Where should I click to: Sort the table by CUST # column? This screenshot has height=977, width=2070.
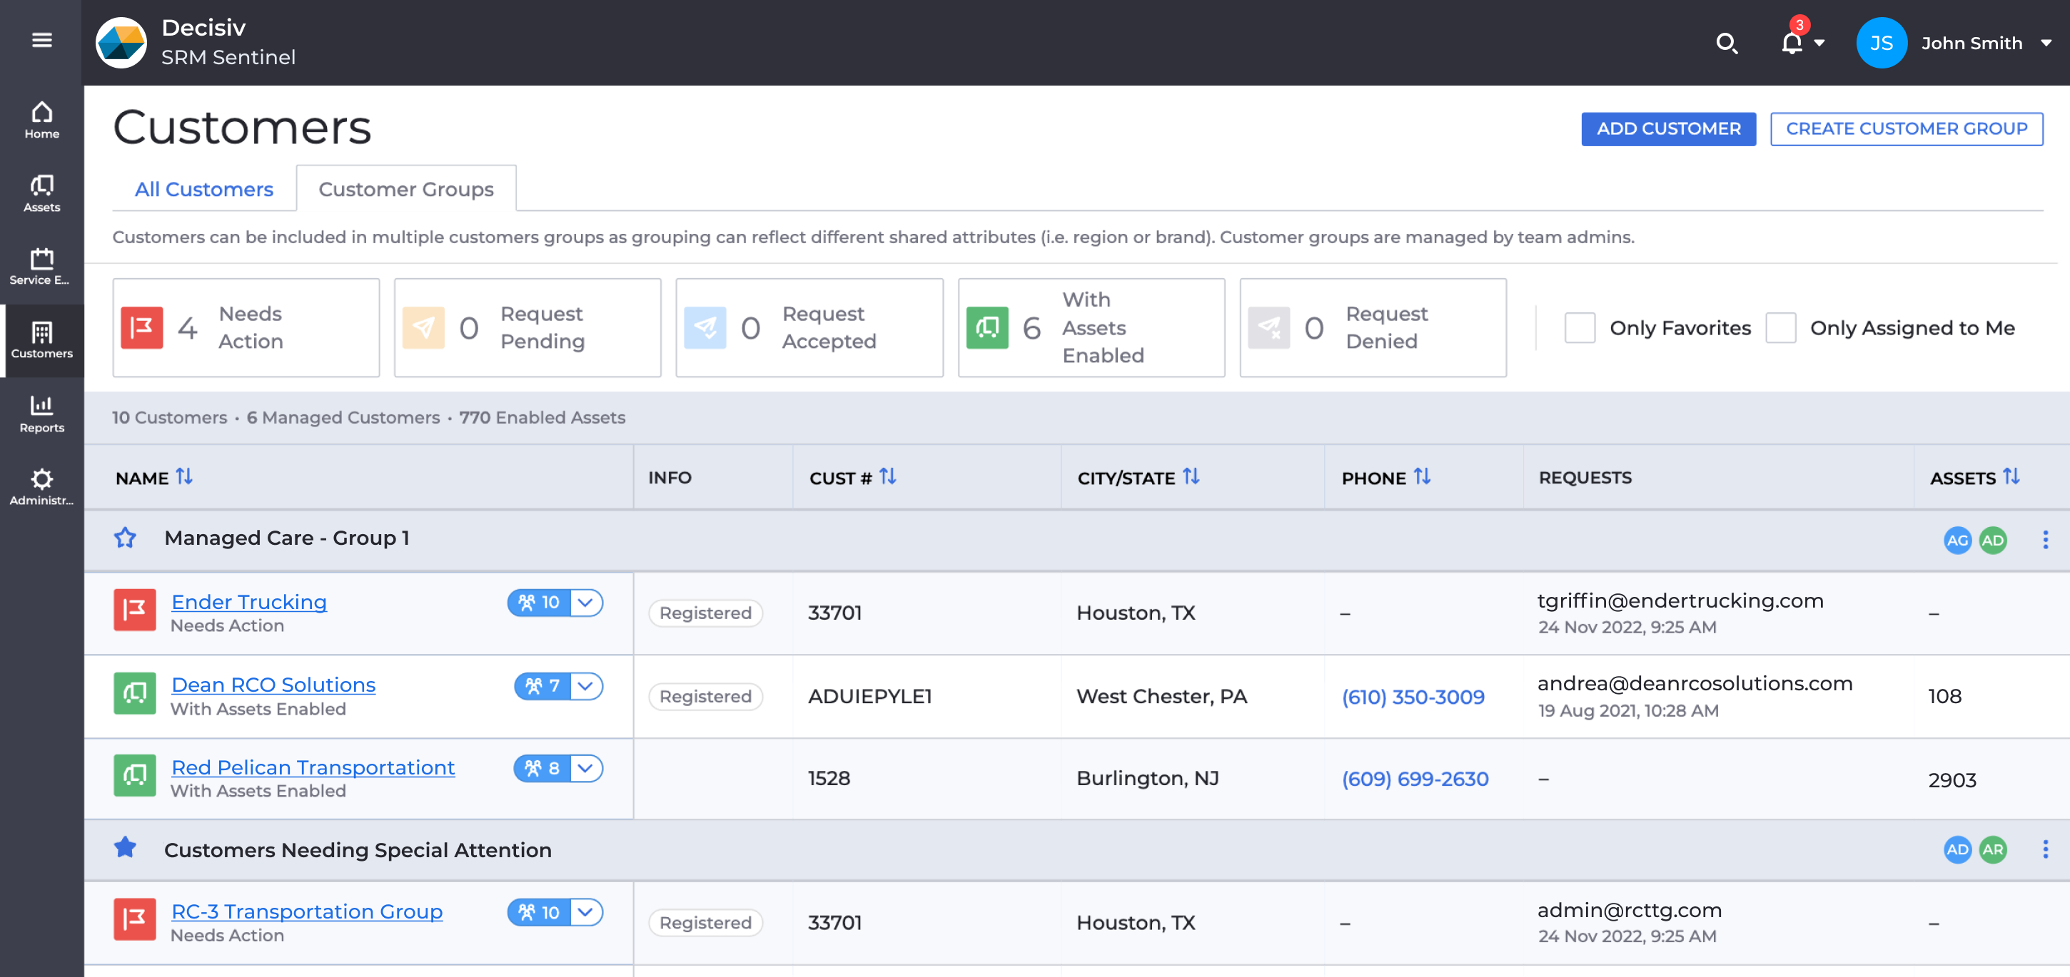click(x=889, y=476)
